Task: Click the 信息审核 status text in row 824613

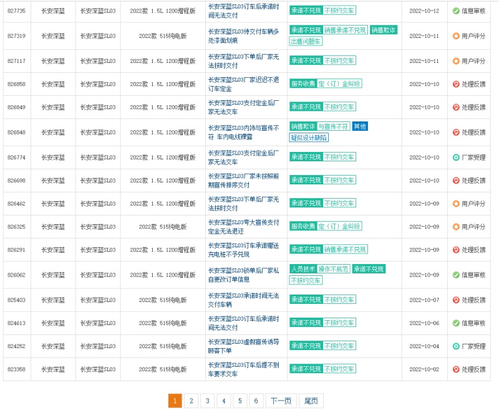Action: pyautogui.click(x=473, y=323)
